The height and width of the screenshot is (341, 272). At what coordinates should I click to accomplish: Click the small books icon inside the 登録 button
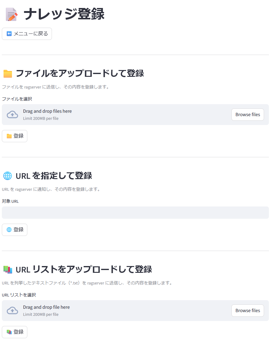click(x=9, y=332)
